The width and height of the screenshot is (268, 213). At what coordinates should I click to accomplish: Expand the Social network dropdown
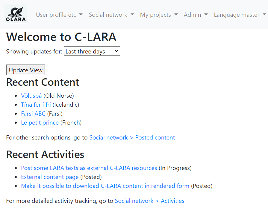pyautogui.click(x=111, y=15)
